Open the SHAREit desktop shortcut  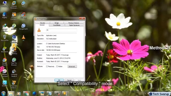(5, 83)
